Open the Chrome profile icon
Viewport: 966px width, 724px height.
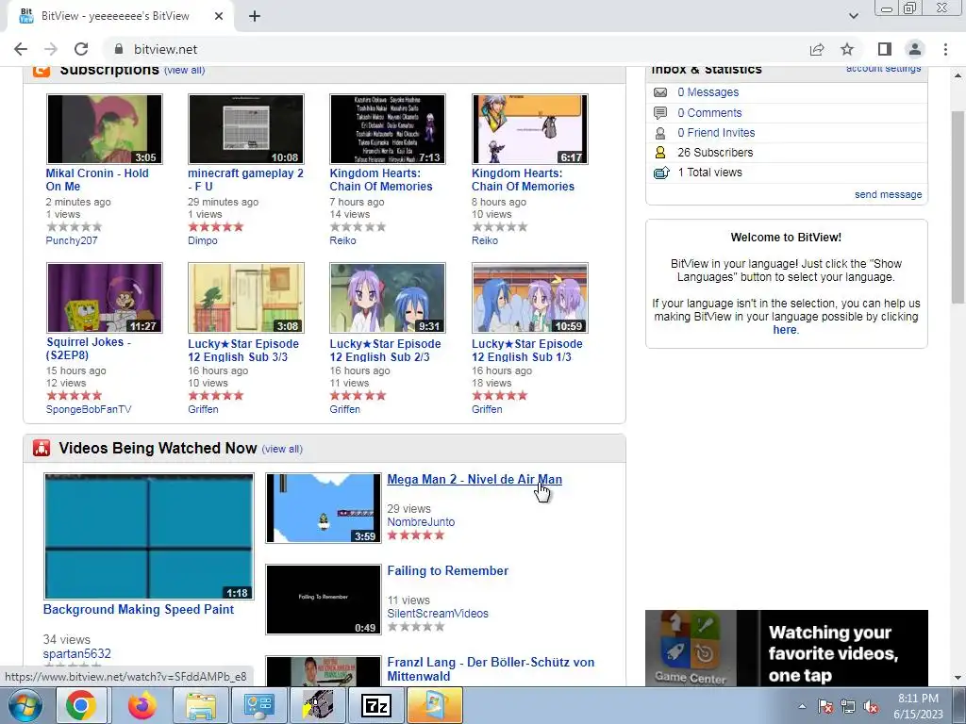click(915, 49)
